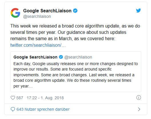Open the twitter.com/searchliaison/… link
Screen dimensions: 151x119
(x=38, y=45)
